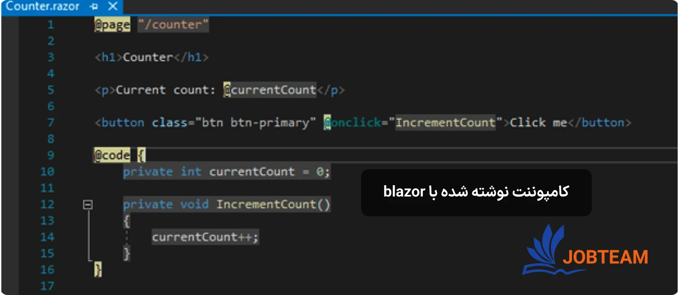Click the JOBTEAM orange text
679x295 pixels.
coord(605,257)
